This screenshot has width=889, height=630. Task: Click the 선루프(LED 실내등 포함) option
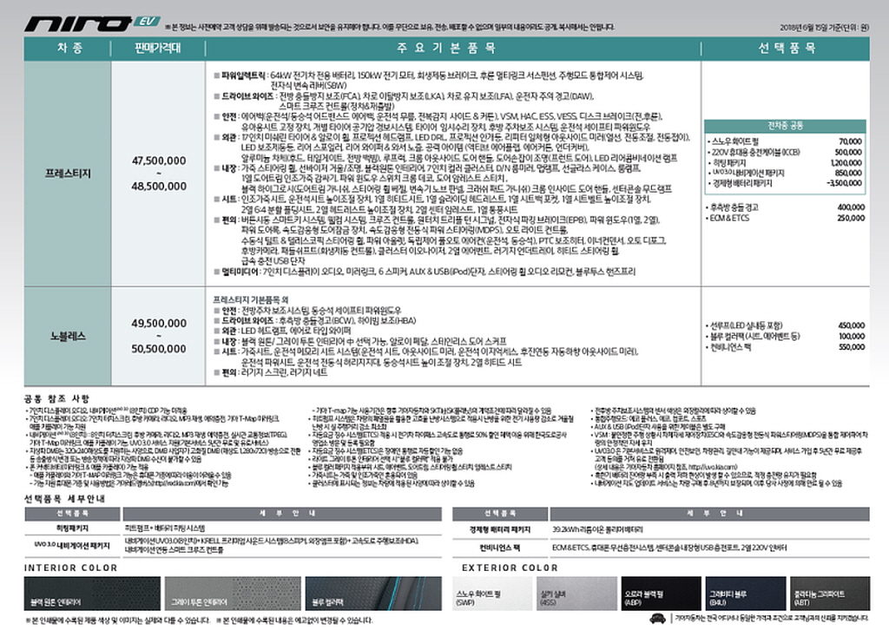(x=744, y=325)
